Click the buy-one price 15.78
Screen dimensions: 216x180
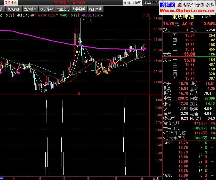coord(189,60)
